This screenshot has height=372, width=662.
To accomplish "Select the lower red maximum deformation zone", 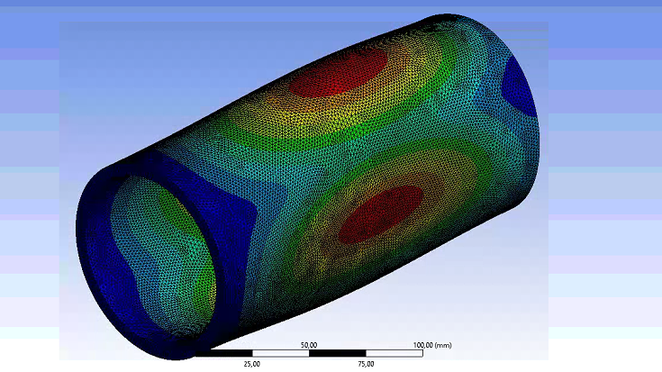I will (381, 213).
